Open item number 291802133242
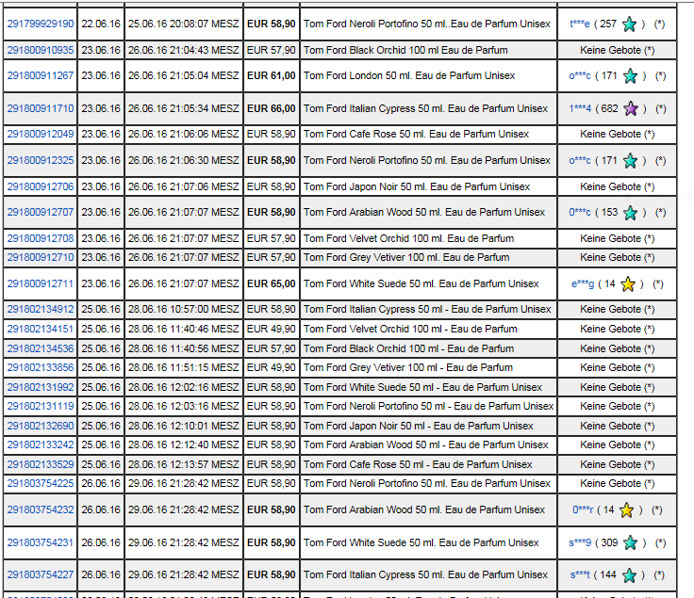Image resolution: width=694 pixels, height=598 pixels. (41, 444)
